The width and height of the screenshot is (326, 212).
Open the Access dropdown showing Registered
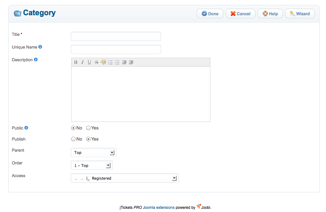(x=125, y=178)
